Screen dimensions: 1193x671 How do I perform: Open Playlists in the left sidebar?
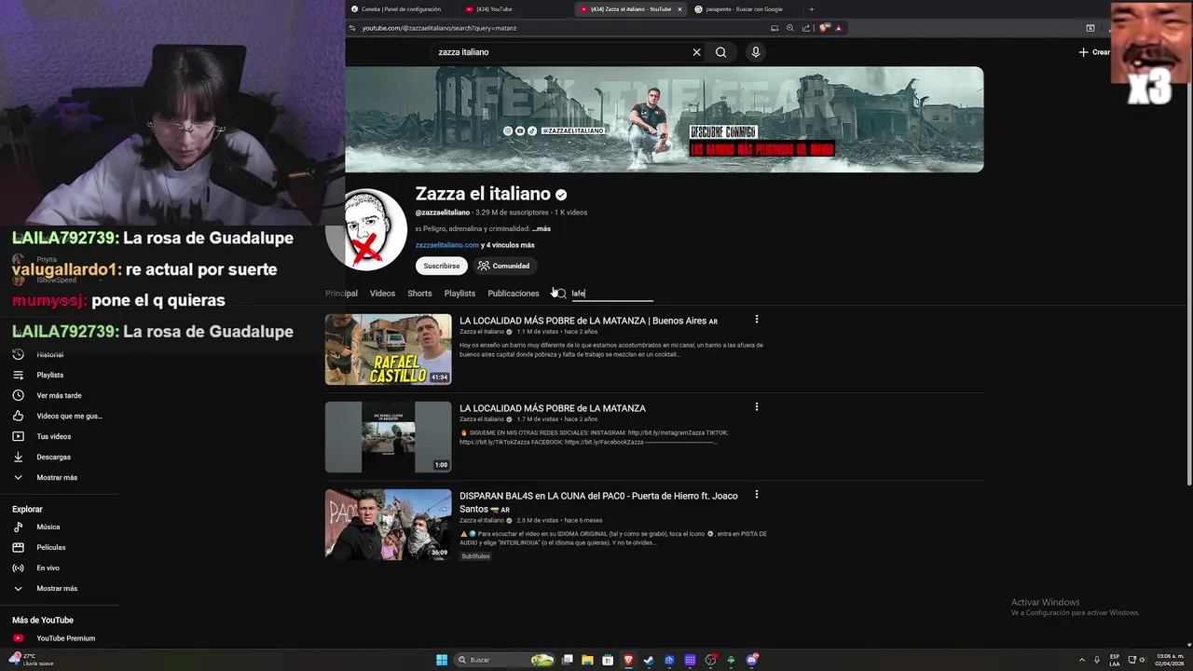(x=50, y=376)
